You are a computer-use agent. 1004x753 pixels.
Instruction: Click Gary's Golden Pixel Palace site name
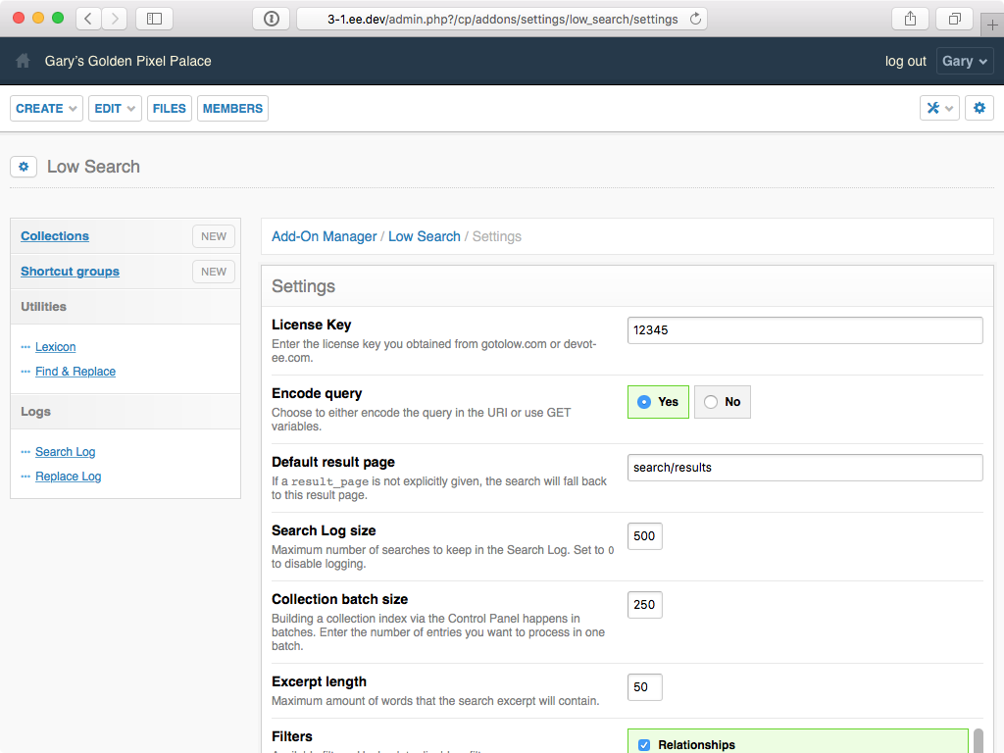coord(128,61)
